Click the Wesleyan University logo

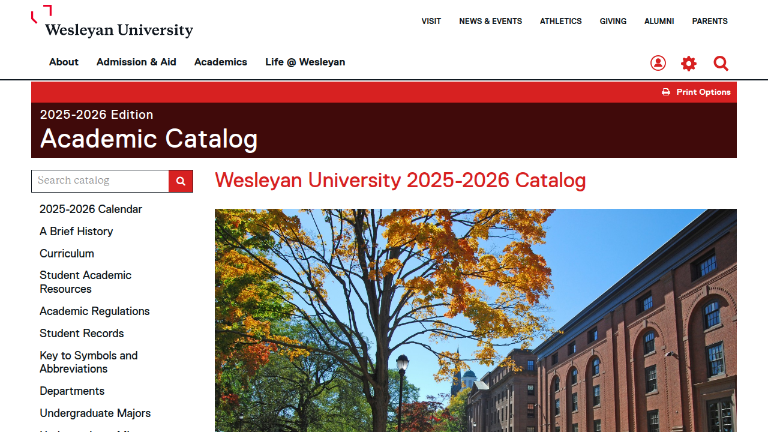[x=112, y=22]
